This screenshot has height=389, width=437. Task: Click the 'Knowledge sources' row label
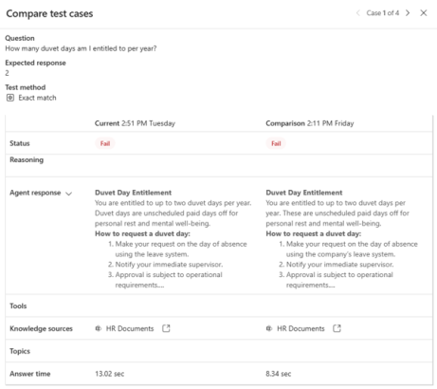click(x=41, y=328)
